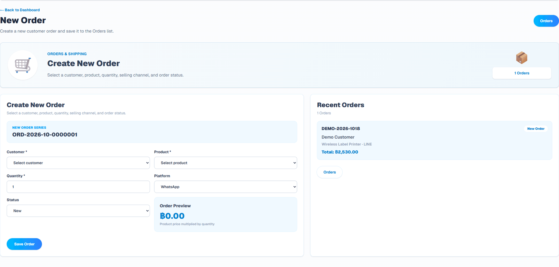This screenshot has width=559, height=267.
Task: Click the Save Order button
Action: pos(24,244)
